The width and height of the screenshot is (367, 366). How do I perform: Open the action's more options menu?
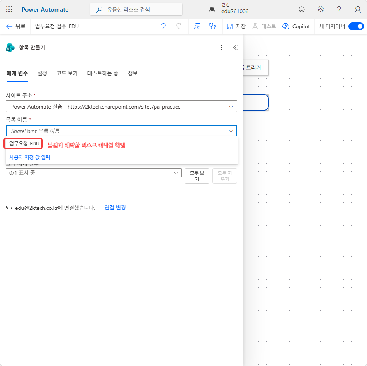pos(221,48)
